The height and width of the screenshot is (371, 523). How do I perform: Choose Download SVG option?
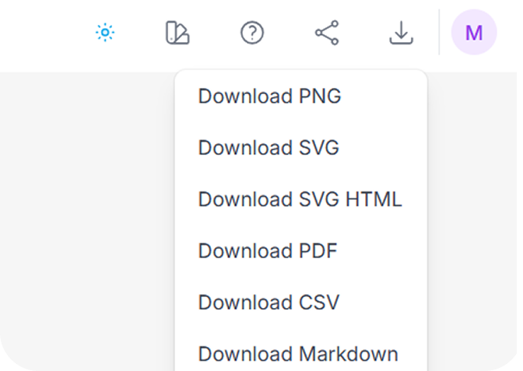coord(269,148)
